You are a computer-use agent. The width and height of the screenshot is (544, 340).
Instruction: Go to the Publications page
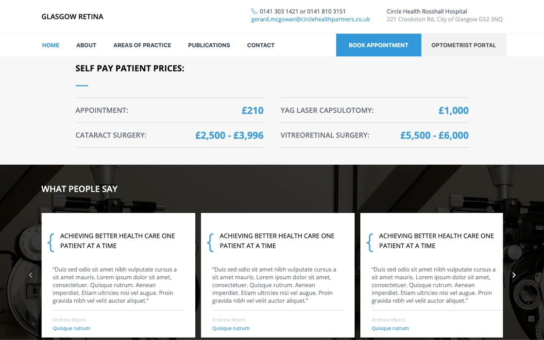209,45
